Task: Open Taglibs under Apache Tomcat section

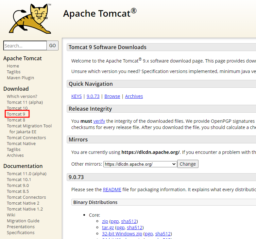Action: point(13,72)
